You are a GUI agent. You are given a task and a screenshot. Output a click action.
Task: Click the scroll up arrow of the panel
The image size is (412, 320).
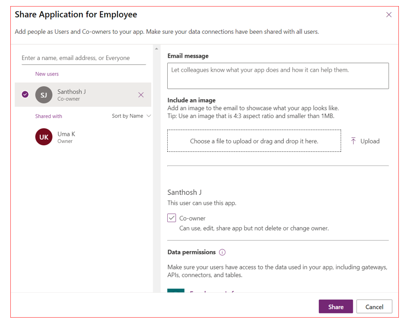pos(156,49)
